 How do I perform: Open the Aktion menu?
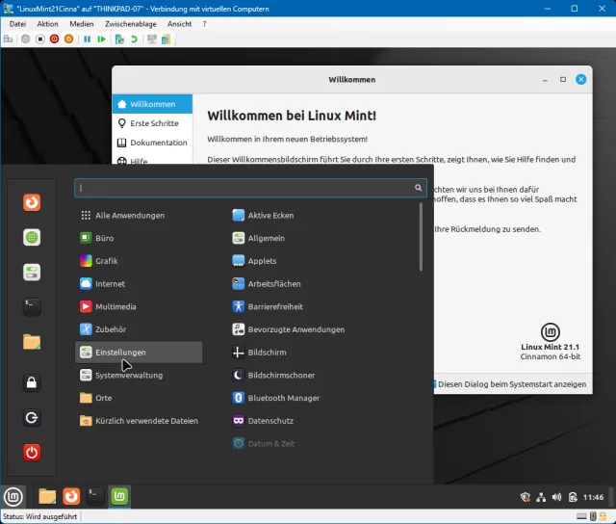click(x=47, y=24)
